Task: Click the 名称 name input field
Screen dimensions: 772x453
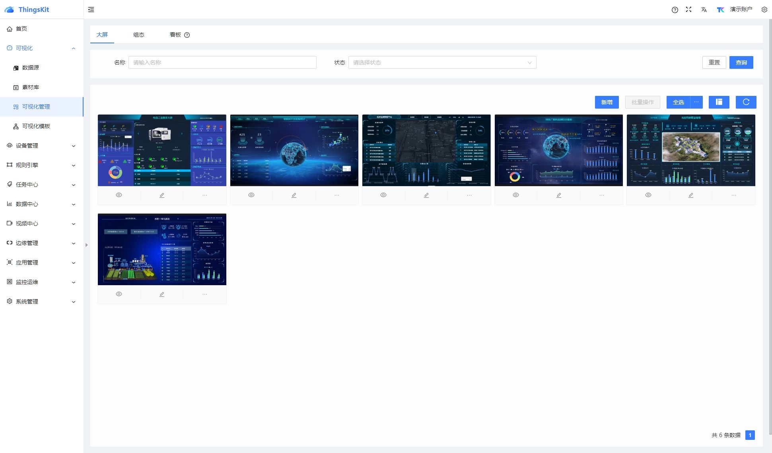Action: pyautogui.click(x=222, y=62)
